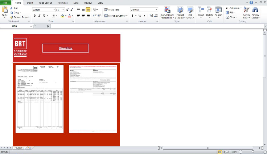Switch to the Insert tab

click(30, 3)
